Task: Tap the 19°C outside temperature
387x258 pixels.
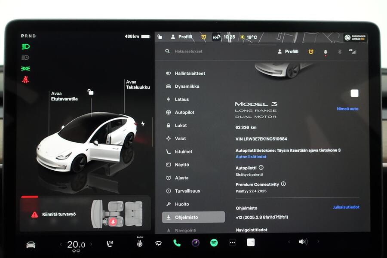Action: (249, 37)
